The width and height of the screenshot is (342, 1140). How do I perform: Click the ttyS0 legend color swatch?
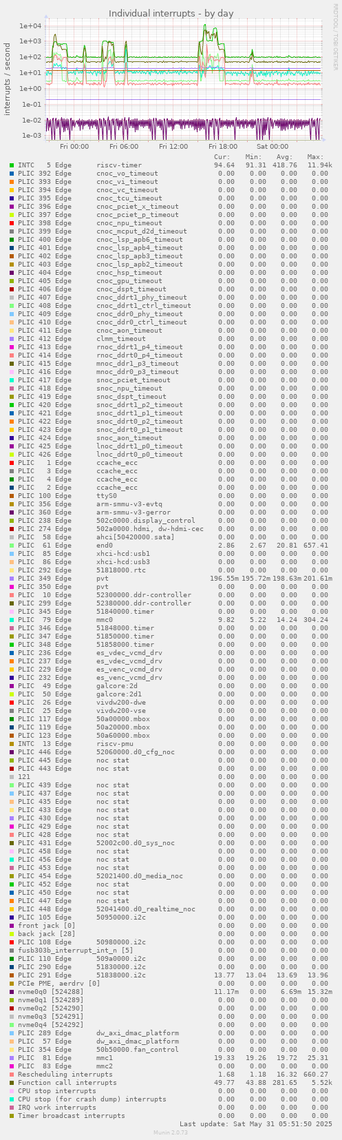coord(12,496)
